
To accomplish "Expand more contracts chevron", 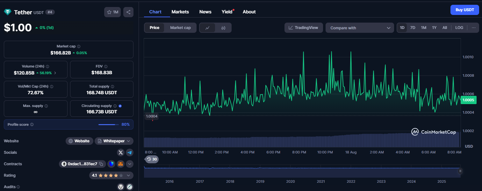I will point(130,164).
